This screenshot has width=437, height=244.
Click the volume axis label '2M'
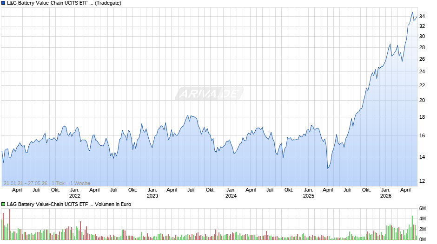423,229
